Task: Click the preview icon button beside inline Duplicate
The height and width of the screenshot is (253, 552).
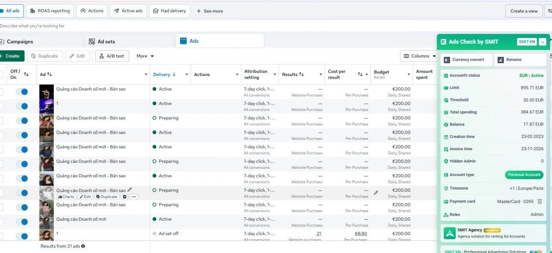Action: 124,197
